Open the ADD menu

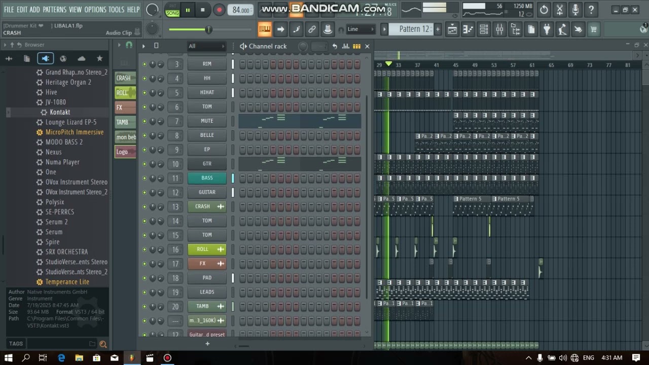[x=34, y=10]
